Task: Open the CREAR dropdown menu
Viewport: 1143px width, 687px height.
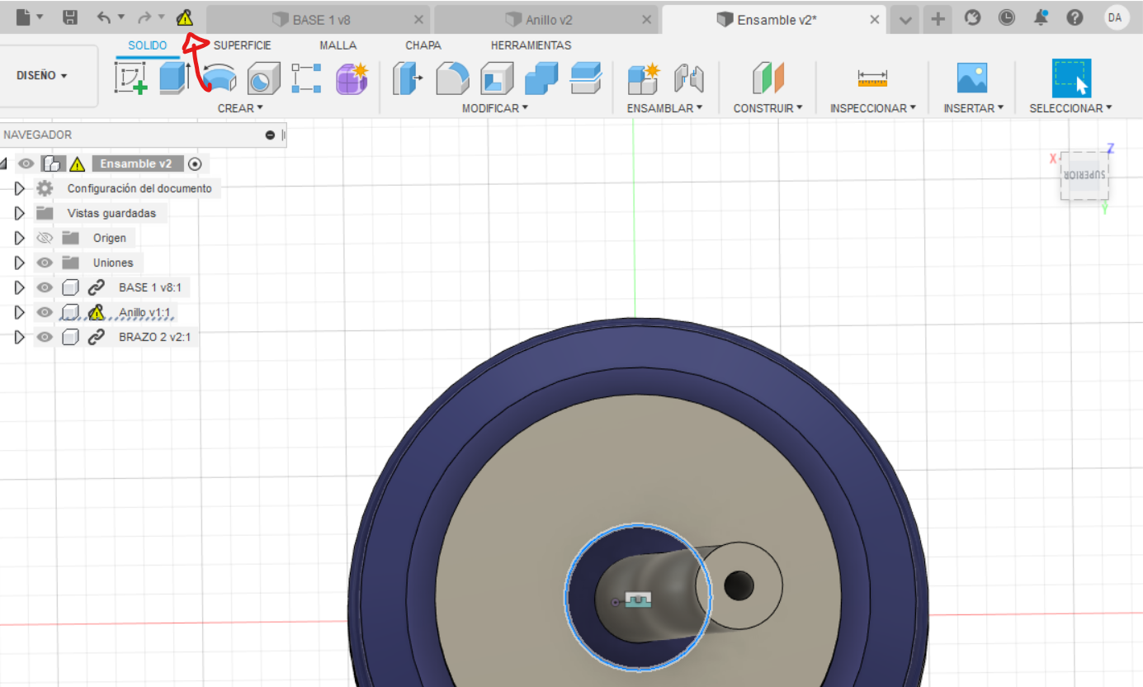Action: click(240, 108)
